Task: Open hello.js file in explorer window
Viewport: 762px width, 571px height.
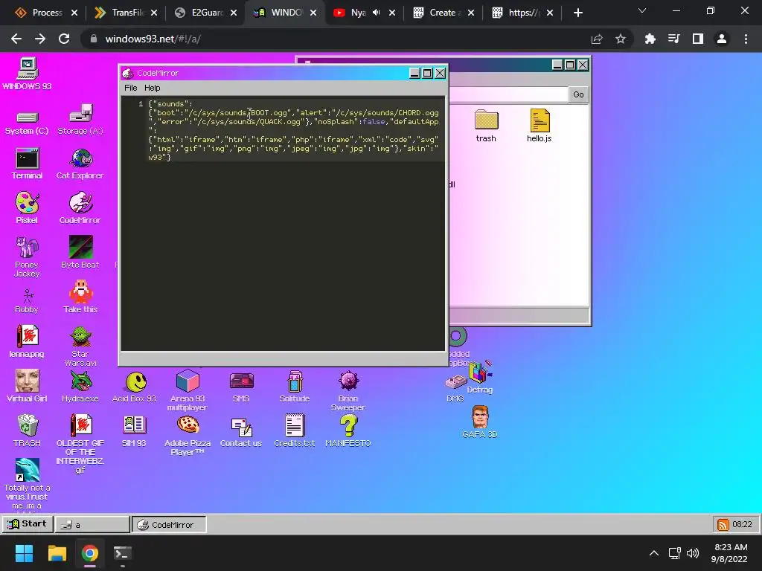Action: tap(540, 125)
